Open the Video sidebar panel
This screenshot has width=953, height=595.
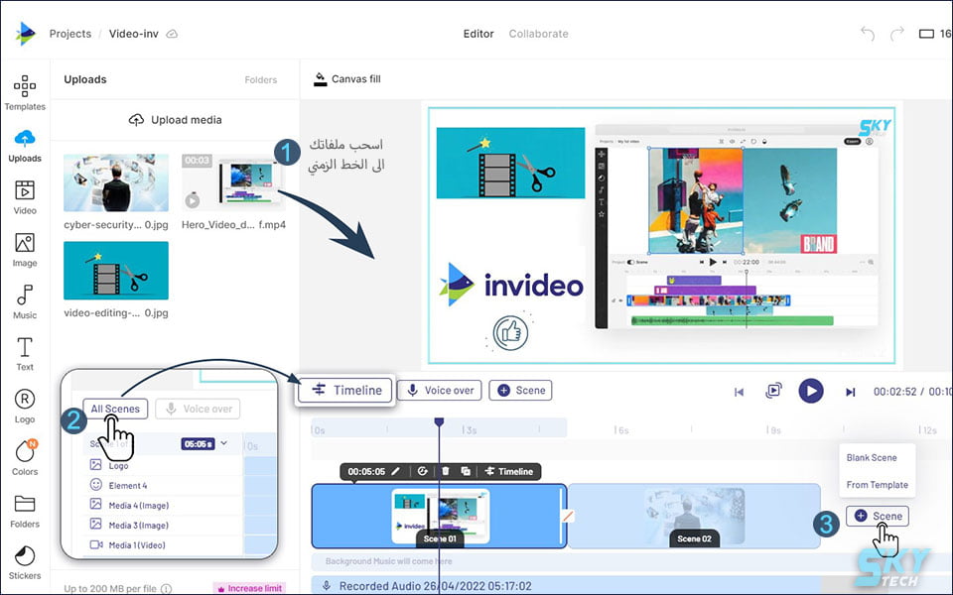coord(24,197)
